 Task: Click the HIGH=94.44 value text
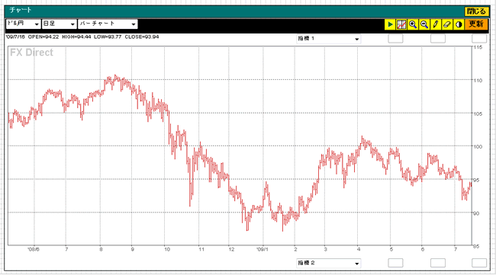[76, 37]
